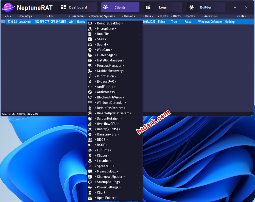Click the RemoteDesktop monitor icon
The width and height of the screenshot is (255, 202).
pos(90,23)
